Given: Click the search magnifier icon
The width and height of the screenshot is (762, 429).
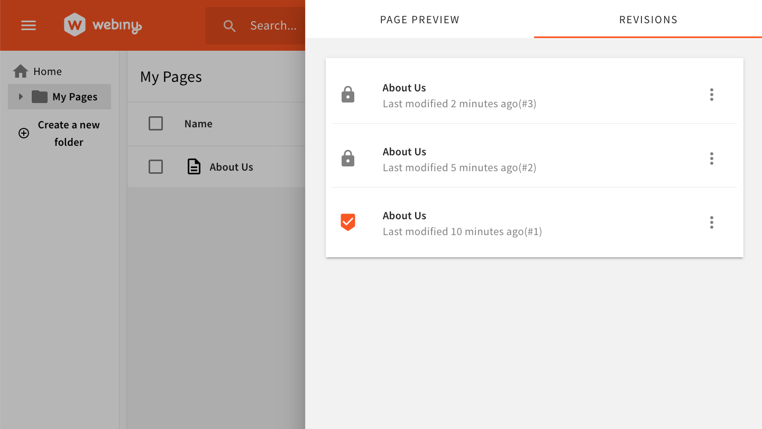Looking at the screenshot, I should point(229,25).
